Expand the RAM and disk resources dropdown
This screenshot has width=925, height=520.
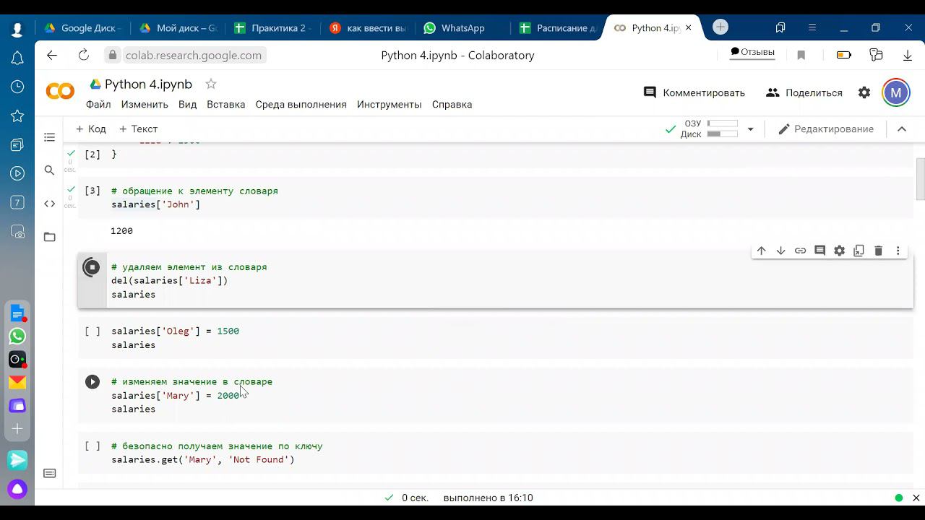pyautogui.click(x=750, y=129)
